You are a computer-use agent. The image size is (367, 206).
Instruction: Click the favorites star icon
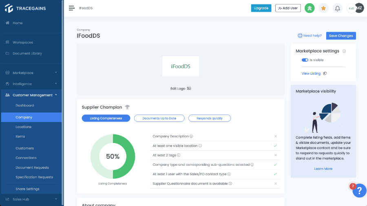coord(323,8)
